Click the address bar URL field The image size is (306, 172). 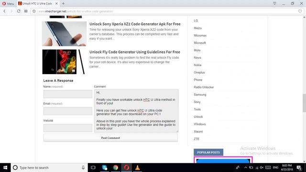(167, 11)
